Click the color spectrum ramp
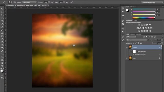 pos(144,18)
